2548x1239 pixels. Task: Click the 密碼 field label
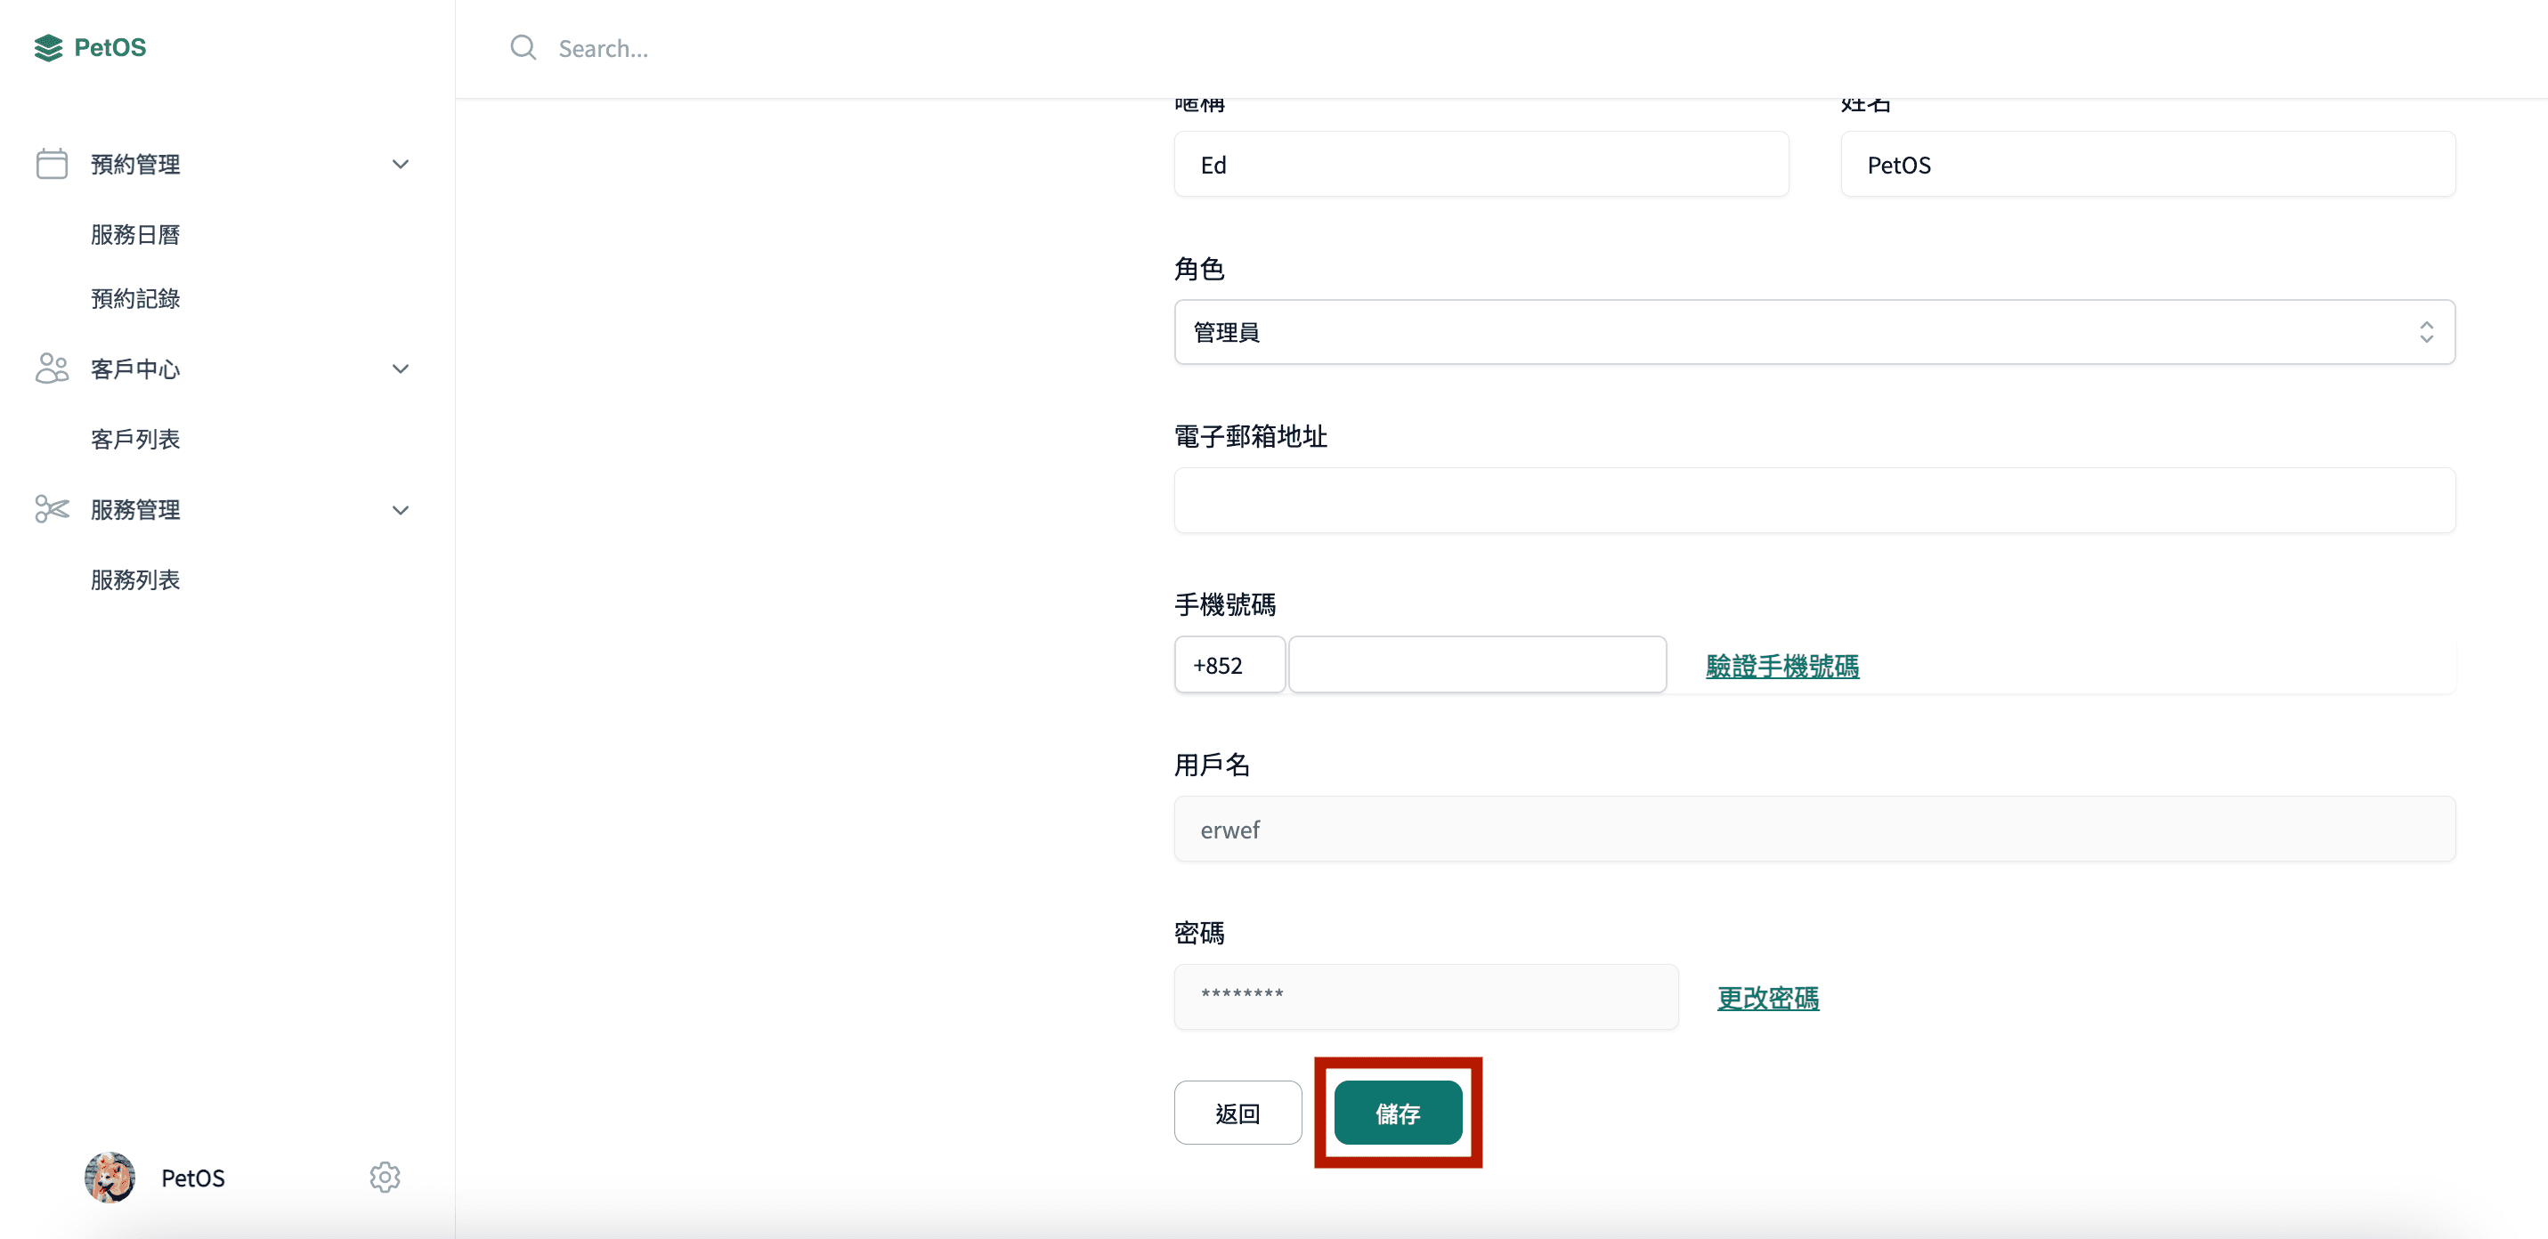click(x=1199, y=933)
